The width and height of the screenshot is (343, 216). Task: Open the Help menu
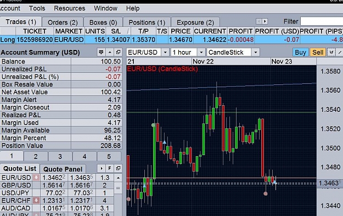coord(133,8)
